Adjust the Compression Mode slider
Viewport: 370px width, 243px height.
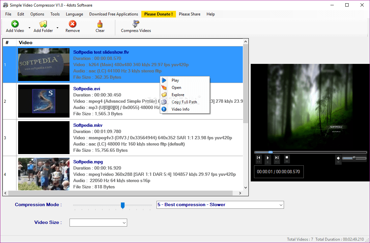pyautogui.click(x=123, y=205)
